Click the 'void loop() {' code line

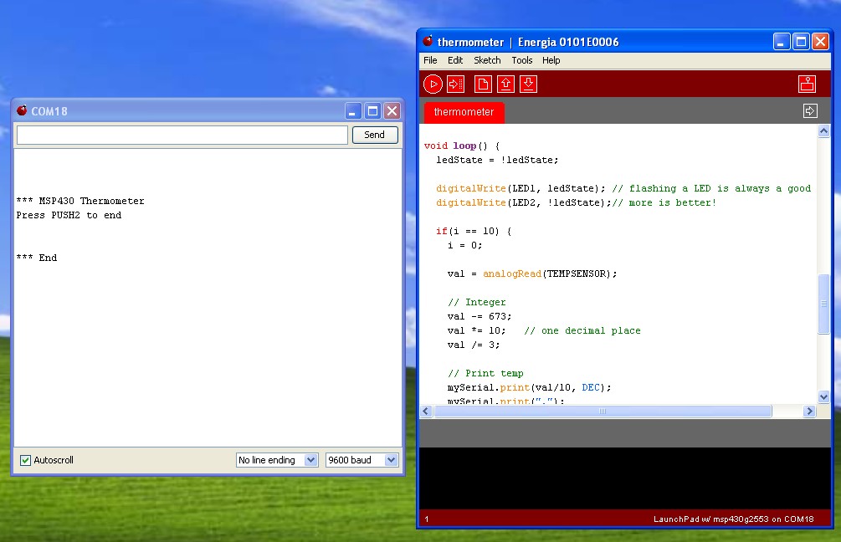(462, 146)
